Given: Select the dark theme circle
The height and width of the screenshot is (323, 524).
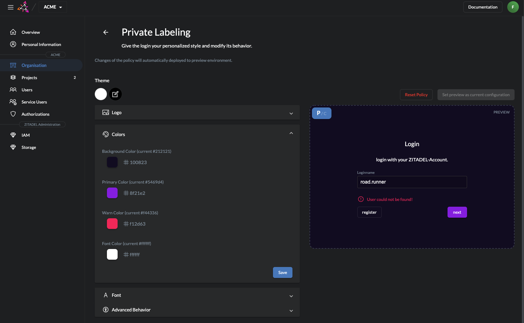Looking at the screenshot, I should point(115,94).
